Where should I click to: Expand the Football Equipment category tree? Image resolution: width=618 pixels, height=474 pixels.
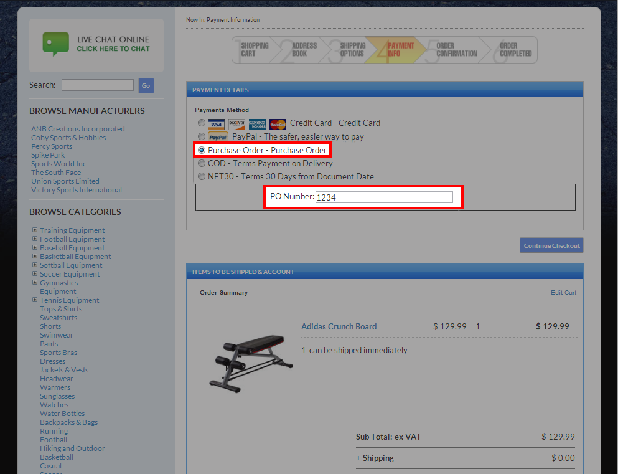[x=35, y=239]
